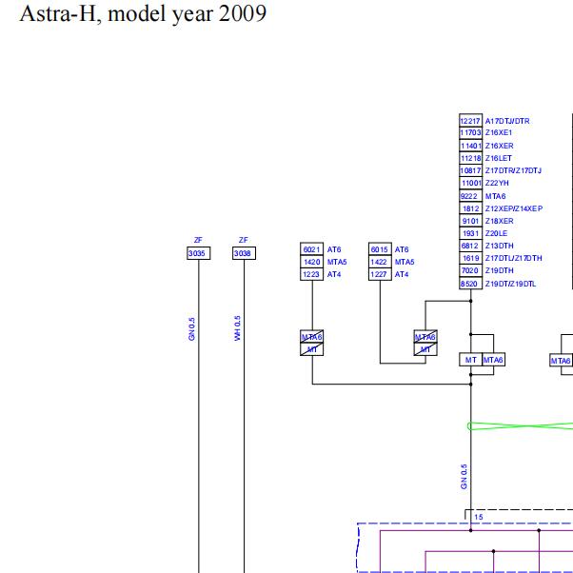
Task: Click the 'Astra-H, model year 2009' title
Action: (143, 14)
